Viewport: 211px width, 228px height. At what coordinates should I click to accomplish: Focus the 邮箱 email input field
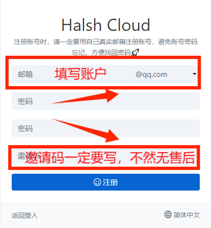tap(71, 74)
